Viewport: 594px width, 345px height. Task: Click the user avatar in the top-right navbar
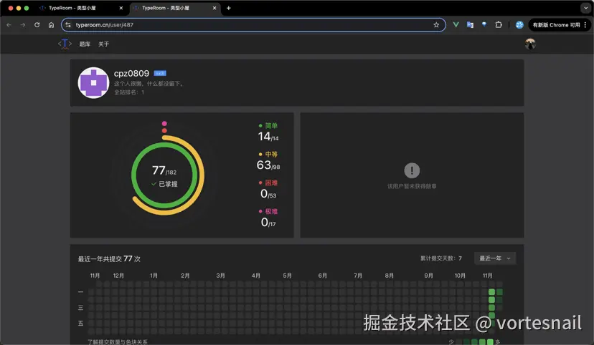[x=530, y=44]
